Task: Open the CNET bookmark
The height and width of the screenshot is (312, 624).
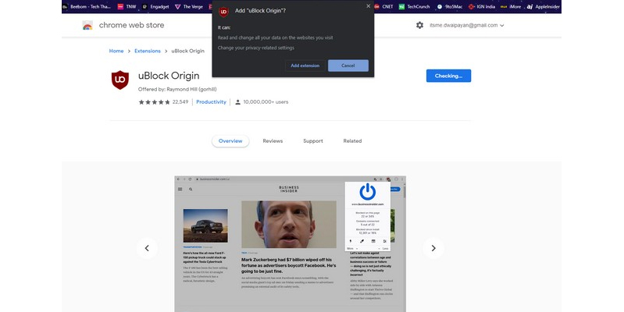Action: tap(383, 6)
